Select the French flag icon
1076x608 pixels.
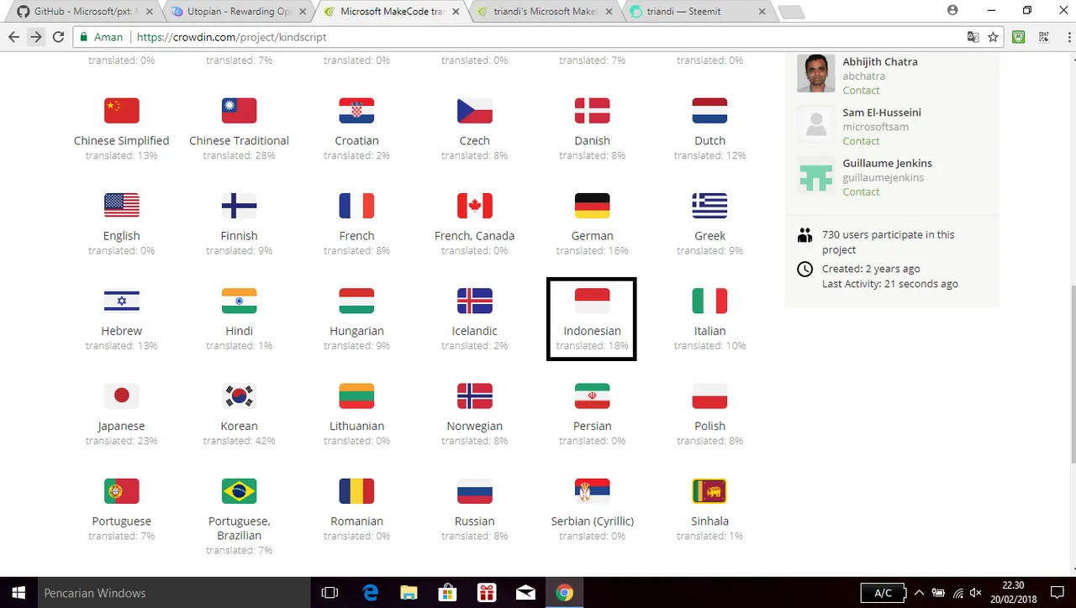(356, 206)
